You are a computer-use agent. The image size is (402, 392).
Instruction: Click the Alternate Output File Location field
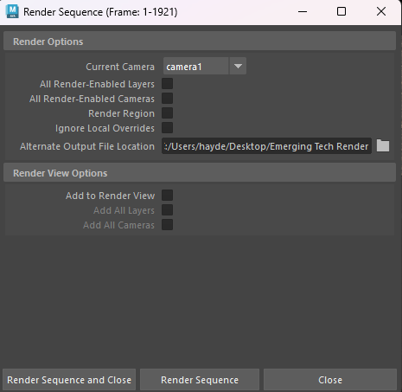(x=266, y=146)
